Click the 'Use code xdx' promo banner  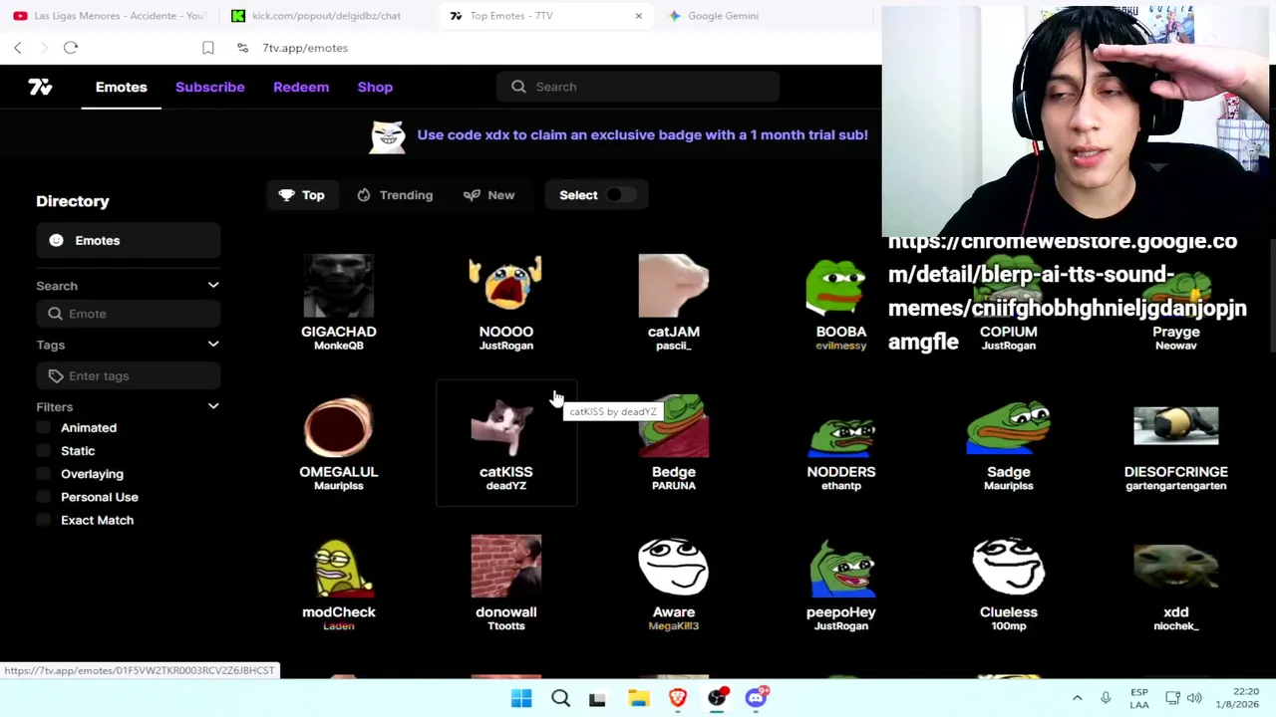(x=642, y=134)
